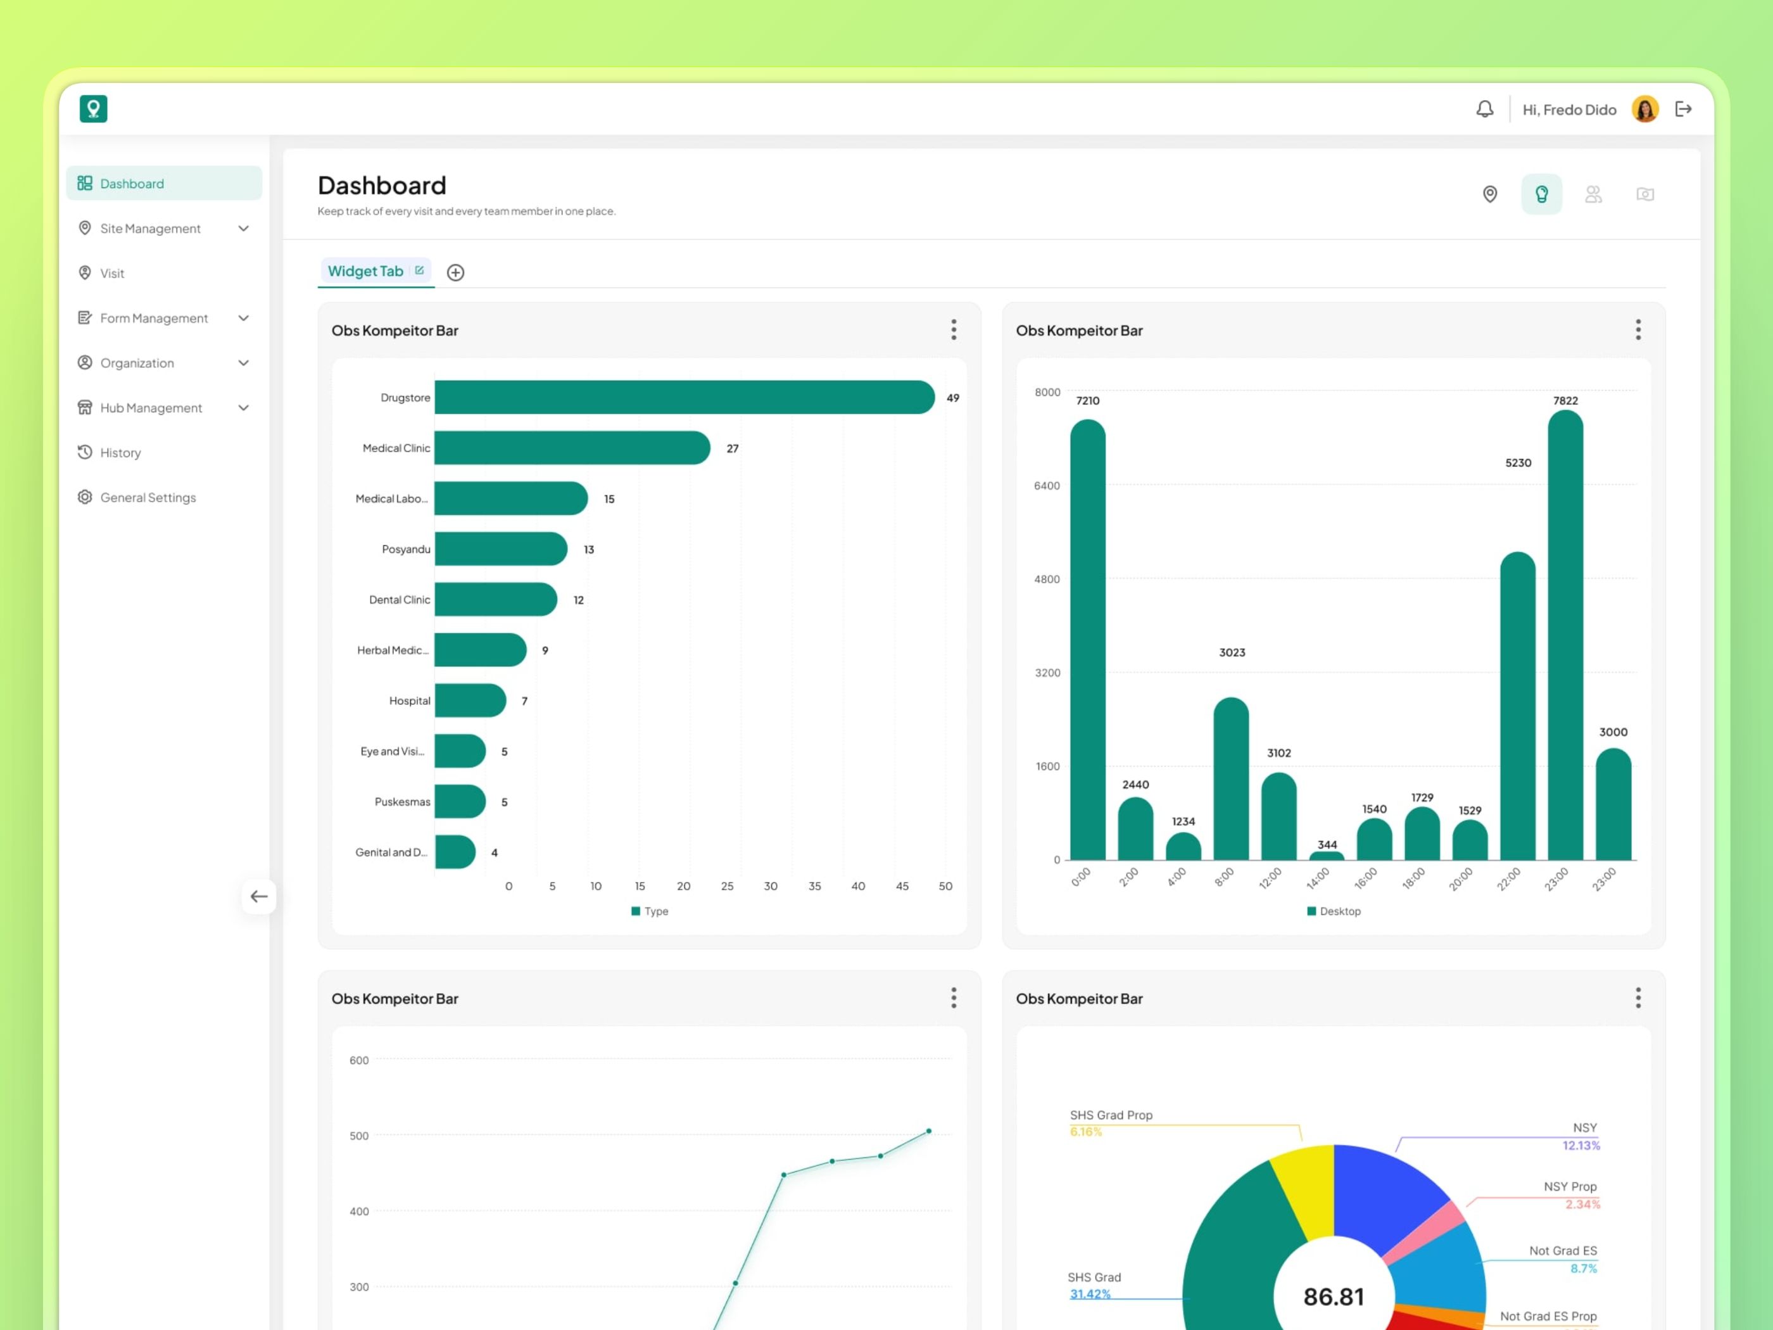1773x1330 pixels.
Task: Click the 5230 column bar
Action: click(x=1518, y=706)
